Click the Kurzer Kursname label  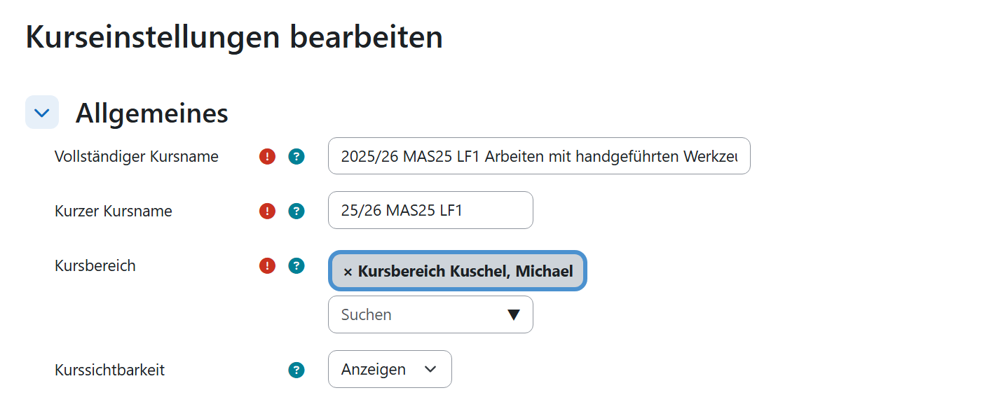114,211
